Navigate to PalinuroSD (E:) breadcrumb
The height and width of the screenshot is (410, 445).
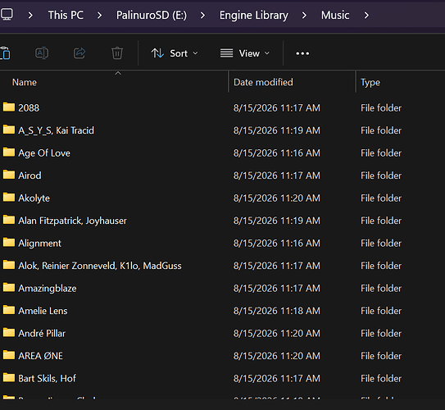[152, 15]
